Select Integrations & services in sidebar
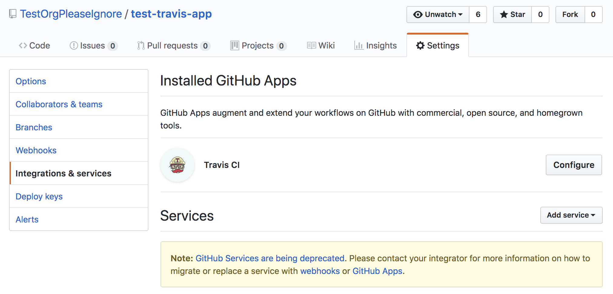Screen dimensions: 613x294 [79, 173]
